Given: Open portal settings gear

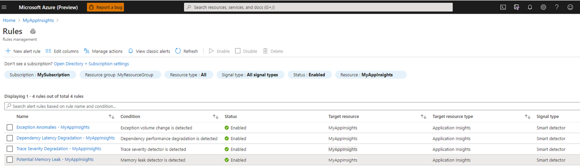Looking at the screenshot, I should pos(543,7).
